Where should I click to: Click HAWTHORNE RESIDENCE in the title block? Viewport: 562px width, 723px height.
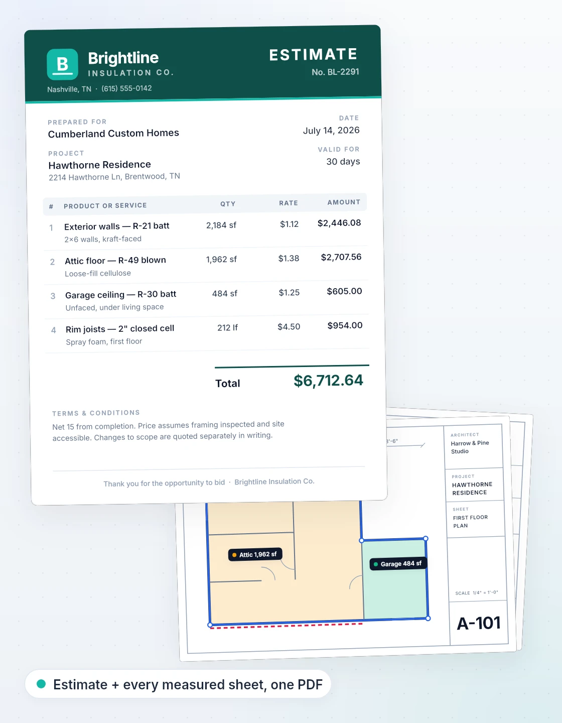pyautogui.click(x=472, y=489)
